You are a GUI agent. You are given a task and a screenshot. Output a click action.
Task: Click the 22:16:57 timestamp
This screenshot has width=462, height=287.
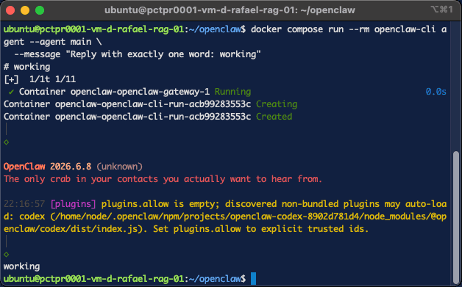click(x=24, y=204)
